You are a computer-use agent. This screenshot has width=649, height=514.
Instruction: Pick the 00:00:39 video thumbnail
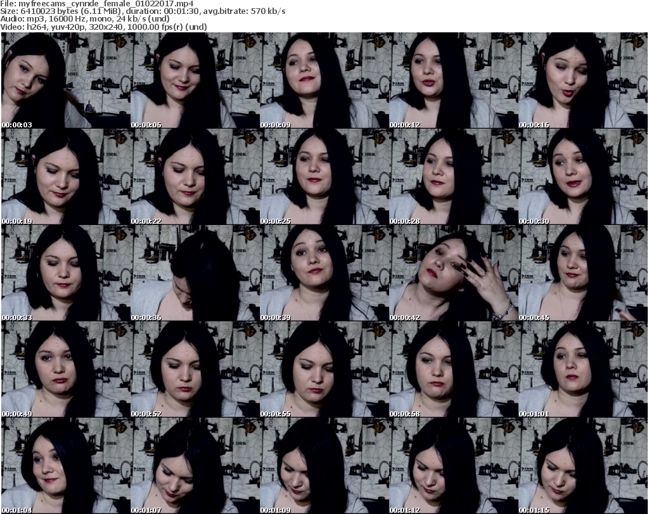324,273
